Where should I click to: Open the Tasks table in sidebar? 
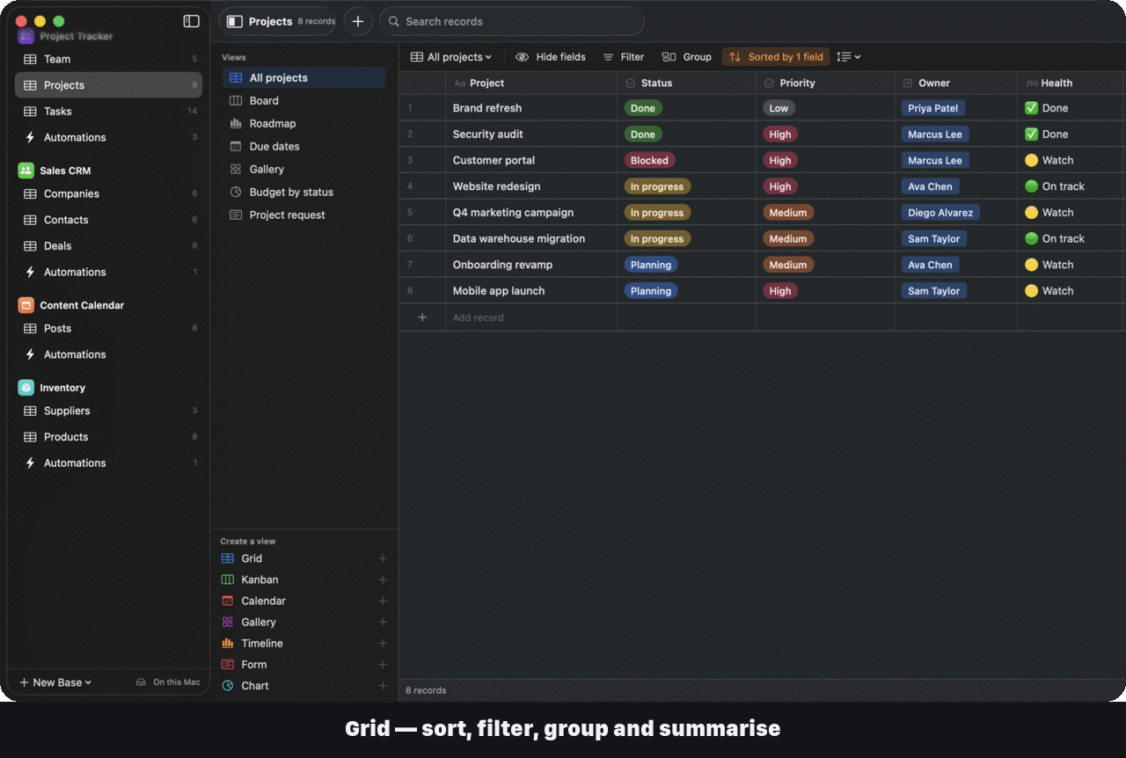click(x=108, y=111)
